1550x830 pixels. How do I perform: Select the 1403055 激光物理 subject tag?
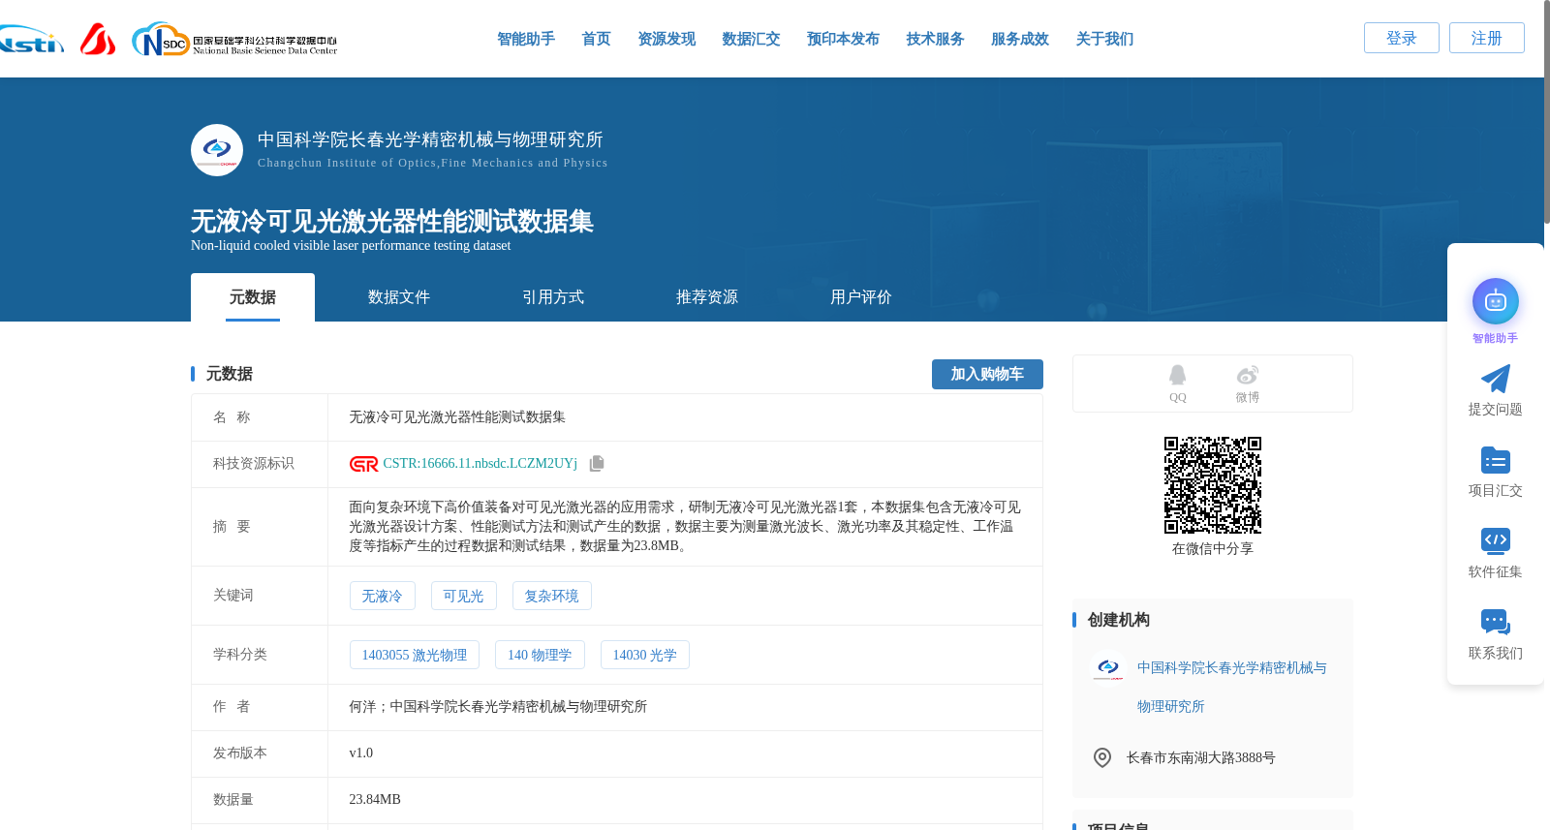tap(415, 655)
